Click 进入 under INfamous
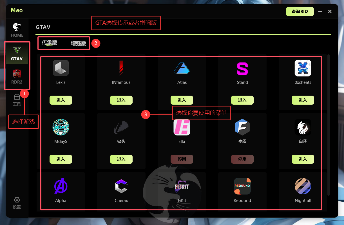 click(x=121, y=100)
